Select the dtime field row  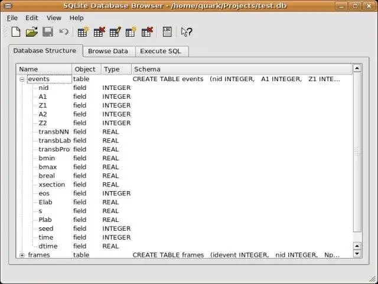(x=184, y=246)
